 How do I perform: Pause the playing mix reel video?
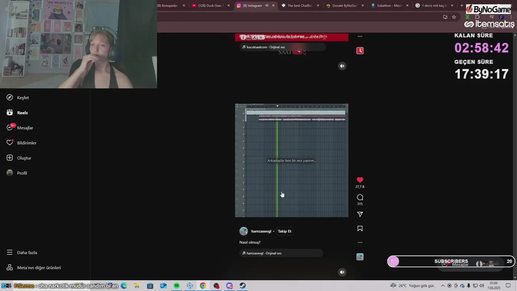pos(292,160)
